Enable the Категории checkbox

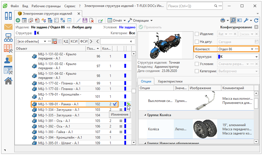(x=197, y=71)
